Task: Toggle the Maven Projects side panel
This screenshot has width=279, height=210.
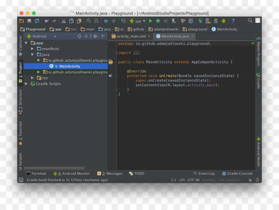Action: [x=258, y=51]
